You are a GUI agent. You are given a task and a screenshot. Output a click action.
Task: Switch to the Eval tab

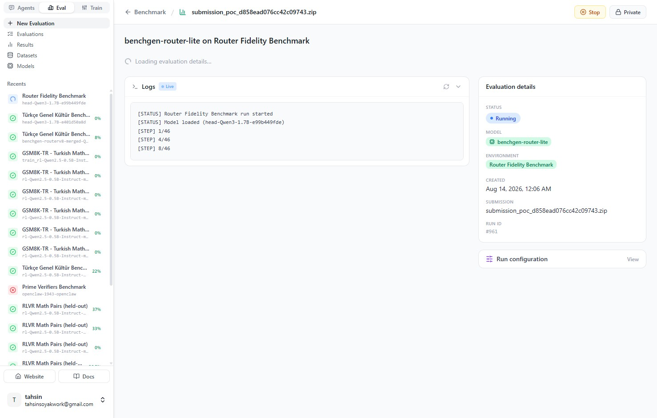pos(56,8)
